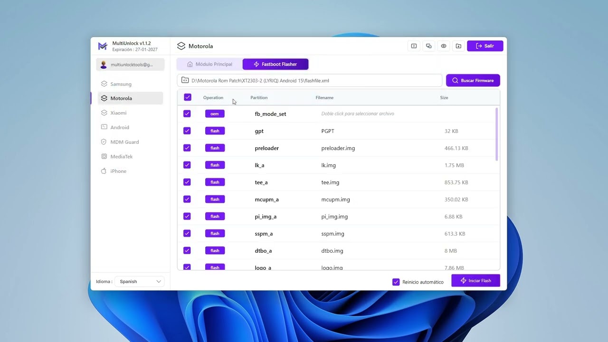The height and width of the screenshot is (342, 608).
Task: Click the 853.75 KB size value
Action: click(x=456, y=182)
